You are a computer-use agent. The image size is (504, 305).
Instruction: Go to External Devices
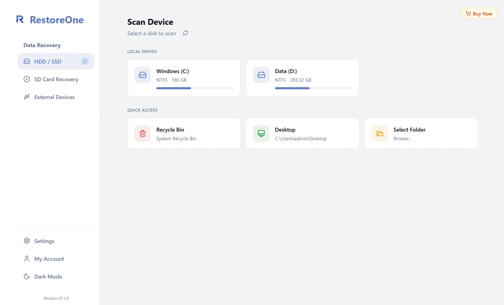56,97
